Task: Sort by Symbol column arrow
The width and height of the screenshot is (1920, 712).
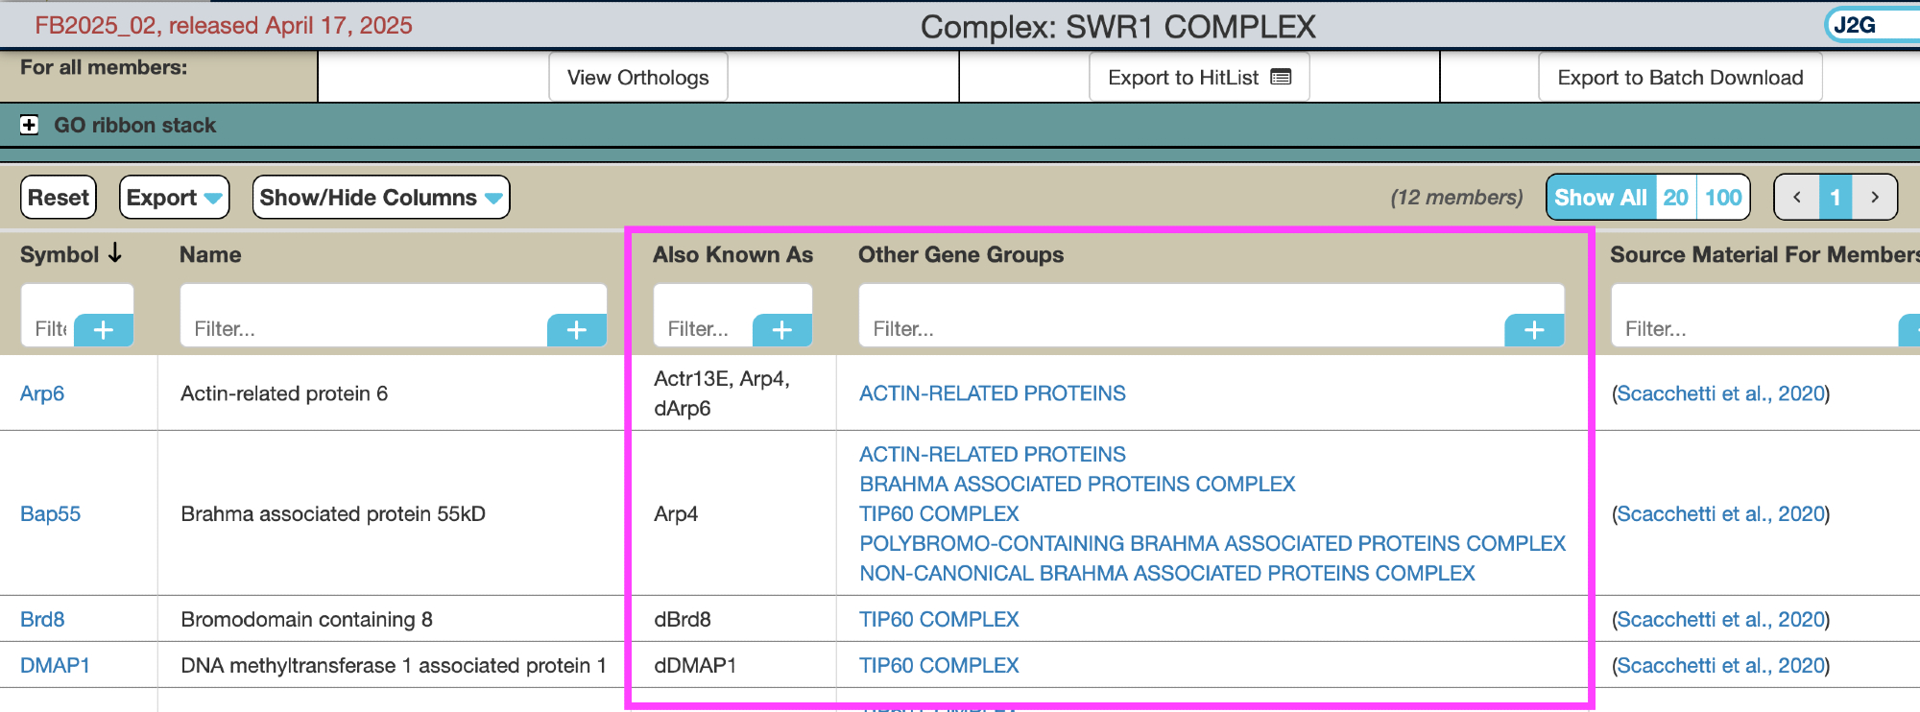Action: click(x=115, y=253)
